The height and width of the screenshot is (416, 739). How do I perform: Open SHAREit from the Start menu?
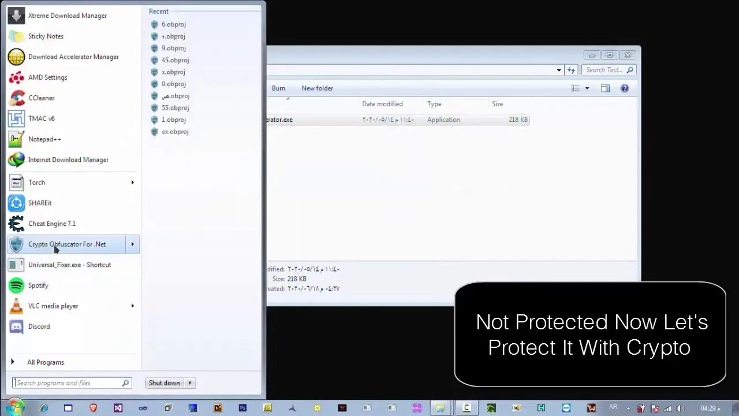tap(73, 203)
